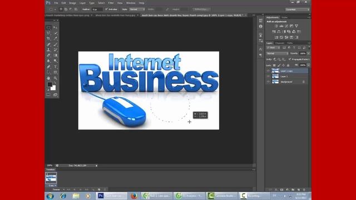Click the Windows Start button
Viewport: 356px width, 200px height.
50,196
